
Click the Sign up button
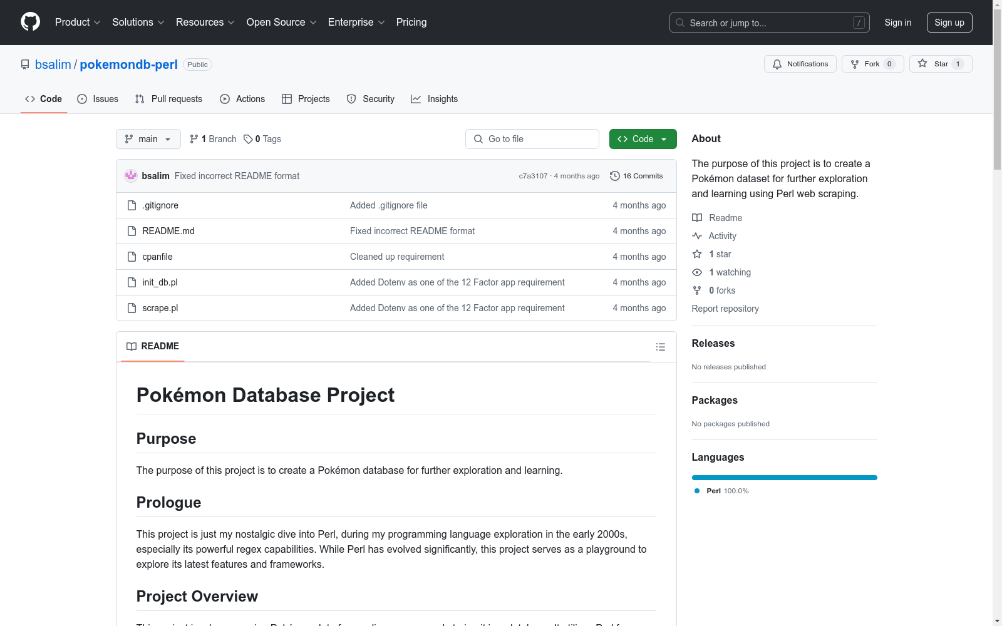[949, 23]
